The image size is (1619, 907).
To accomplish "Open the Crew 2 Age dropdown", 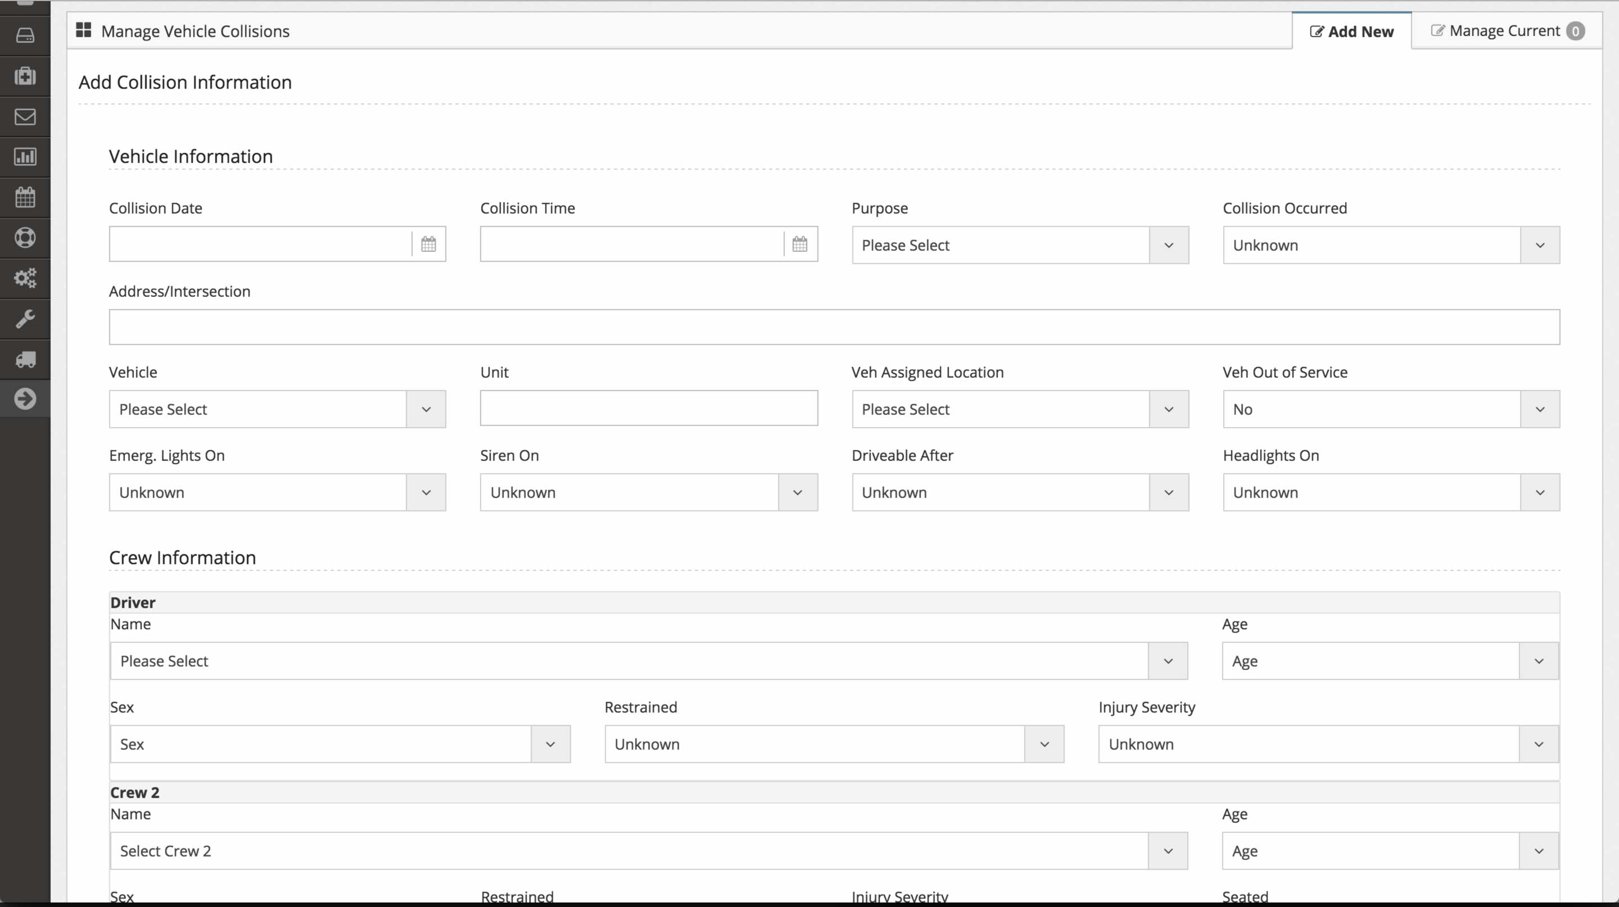I will point(1390,851).
